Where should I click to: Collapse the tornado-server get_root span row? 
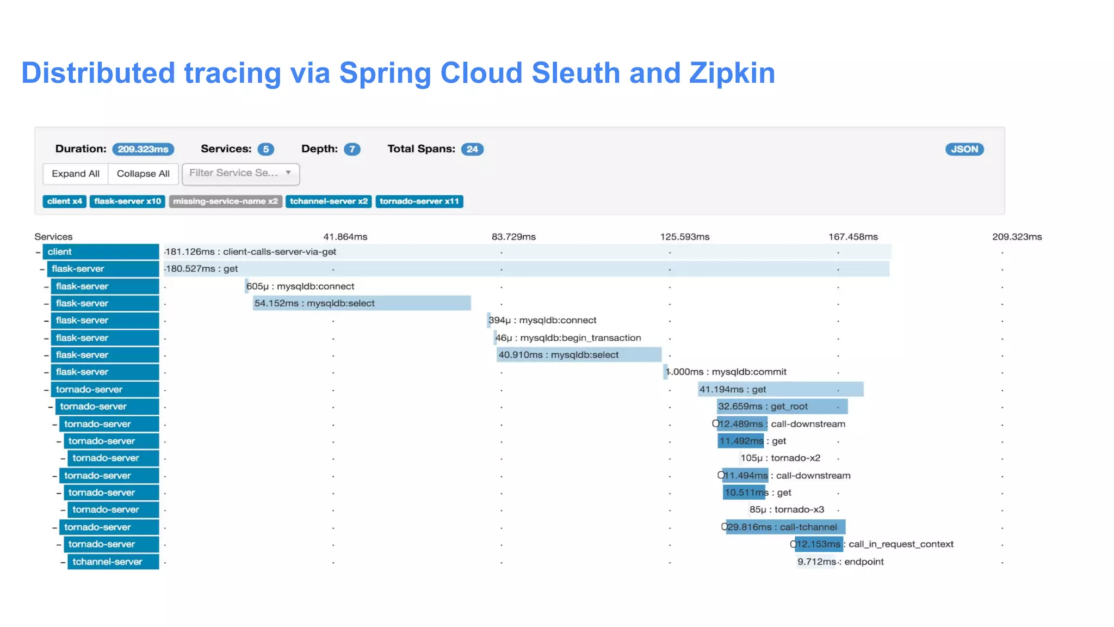pyautogui.click(x=51, y=407)
